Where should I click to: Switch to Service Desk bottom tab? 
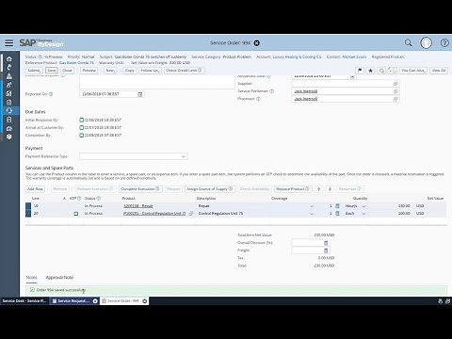point(24,300)
